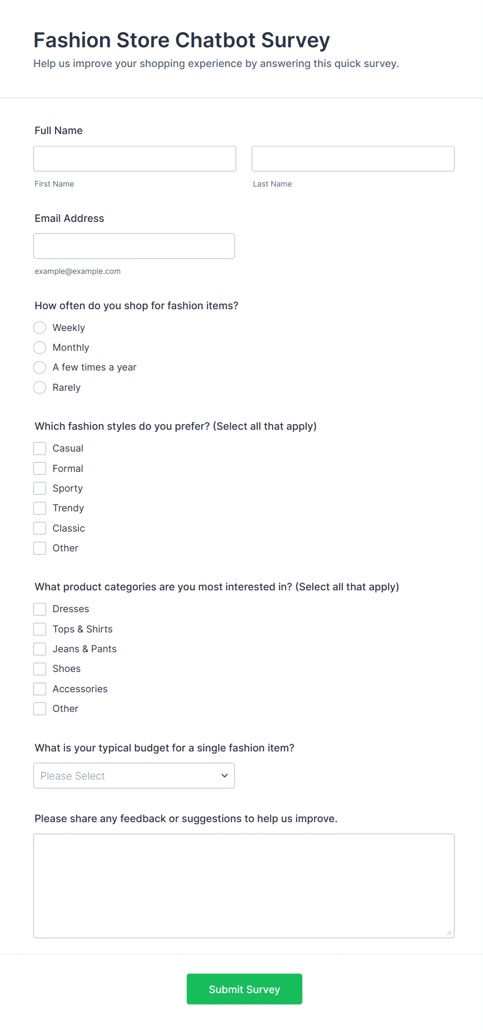Screen dimensions: 483x1030
Task: Enable the Accessories checkbox
Action: 40,689
